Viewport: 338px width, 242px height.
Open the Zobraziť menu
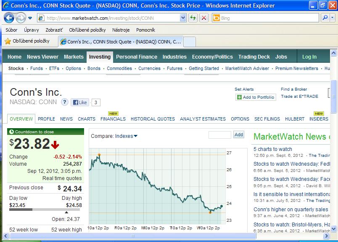(x=54, y=30)
